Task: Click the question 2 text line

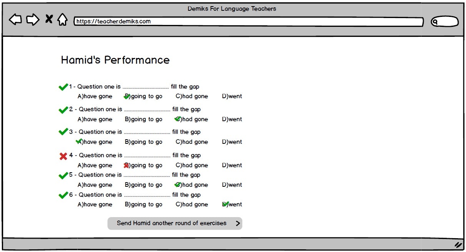Action: tap(135, 109)
